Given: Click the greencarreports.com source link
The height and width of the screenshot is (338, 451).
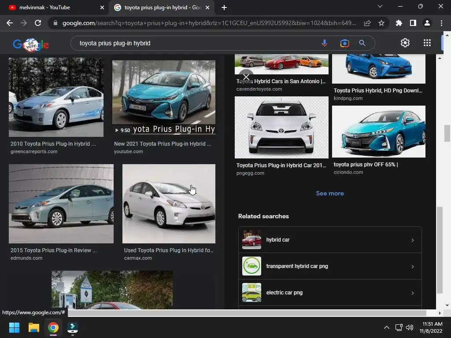Looking at the screenshot, I should [x=34, y=151].
